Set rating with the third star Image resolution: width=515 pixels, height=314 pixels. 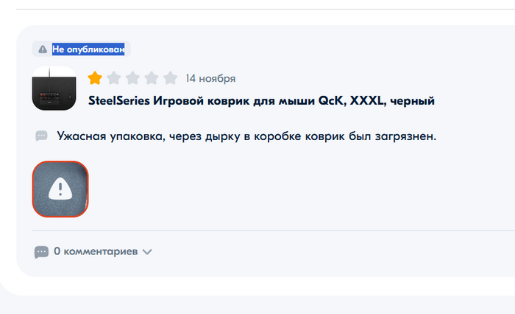click(x=132, y=78)
